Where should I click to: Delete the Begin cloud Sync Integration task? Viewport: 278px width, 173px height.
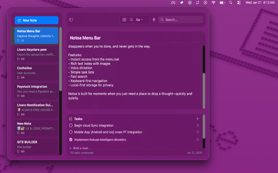198,125
